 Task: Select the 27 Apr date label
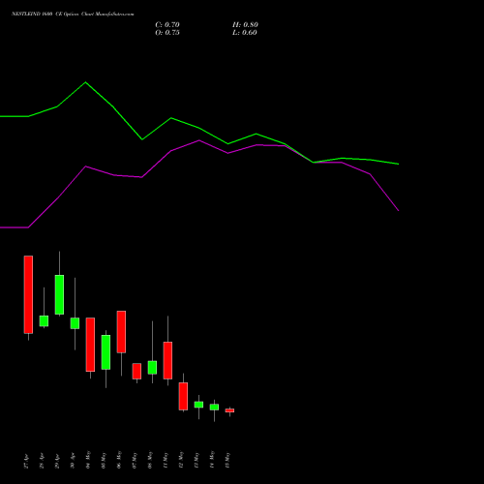pyautogui.click(x=26, y=461)
